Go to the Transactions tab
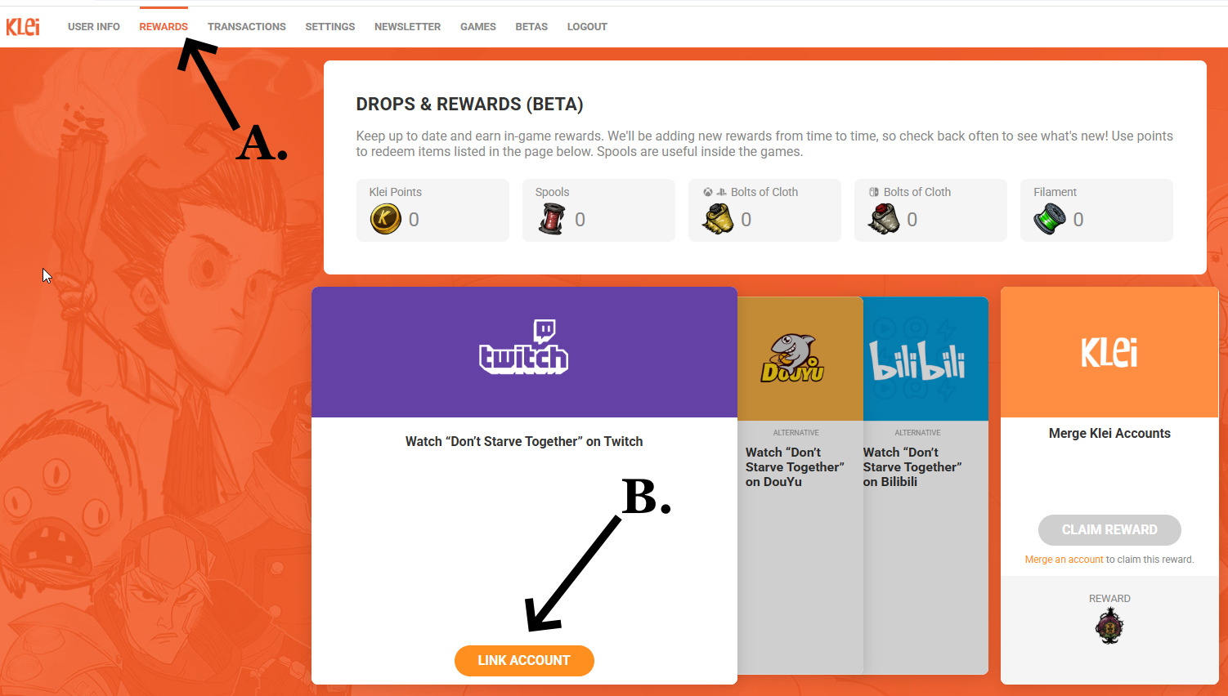 tap(247, 27)
